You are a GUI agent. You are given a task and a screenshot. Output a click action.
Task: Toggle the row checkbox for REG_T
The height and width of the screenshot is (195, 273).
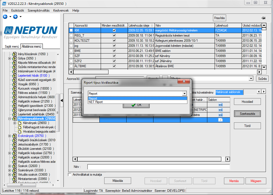[x=71, y=36]
